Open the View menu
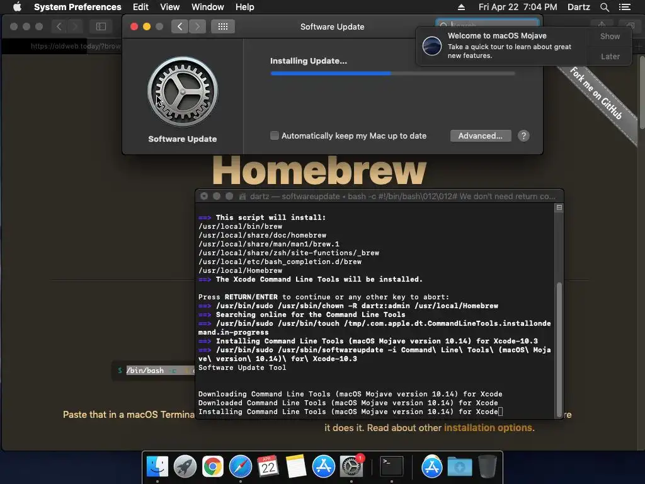Image resolution: width=645 pixels, height=484 pixels. click(169, 7)
